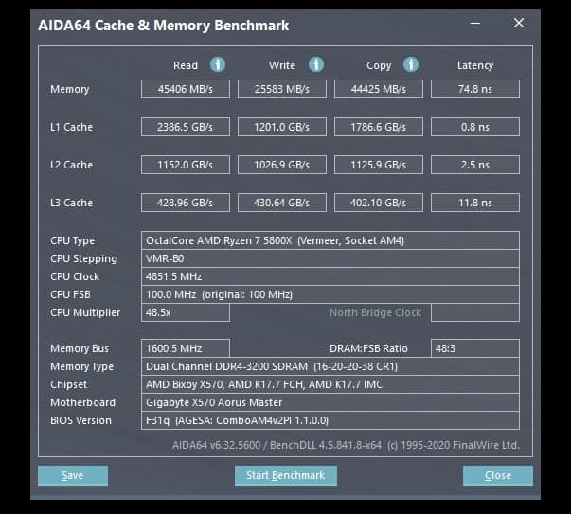Click the DRAM:FSB Ratio value box
The height and width of the screenshot is (514, 571).
pos(475,348)
